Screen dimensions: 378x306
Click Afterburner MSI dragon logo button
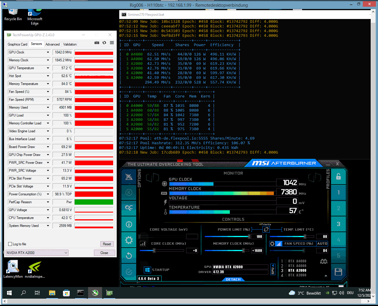tap(129, 177)
